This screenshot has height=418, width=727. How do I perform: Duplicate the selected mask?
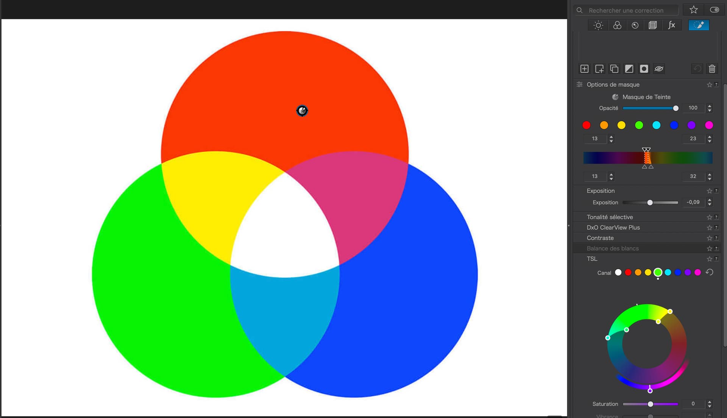pyautogui.click(x=614, y=69)
